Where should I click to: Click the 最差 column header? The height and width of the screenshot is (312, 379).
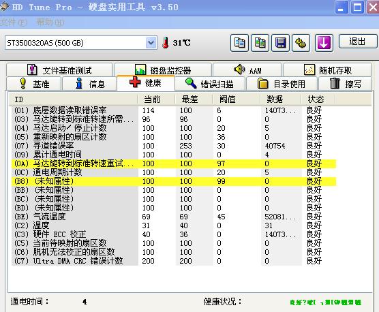pos(194,99)
